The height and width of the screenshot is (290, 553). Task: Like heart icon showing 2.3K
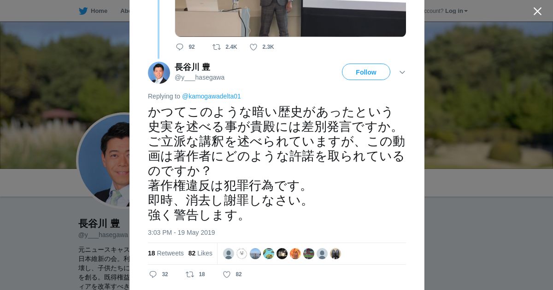pos(253,47)
